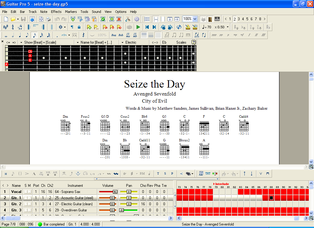The width and height of the screenshot is (314, 228).
Task: Open the Options menu
Action: pos(121,12)
